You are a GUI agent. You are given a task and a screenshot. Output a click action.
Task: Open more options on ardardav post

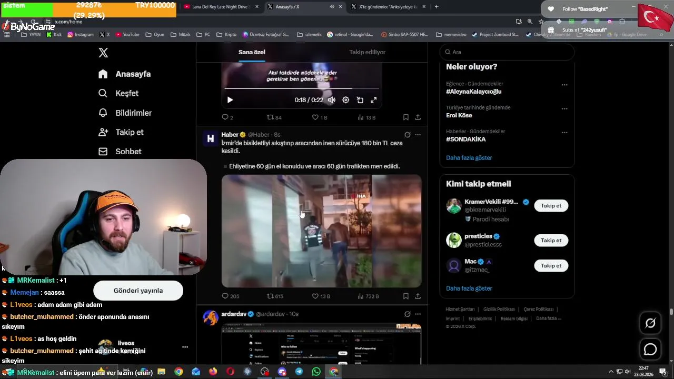[x=418, y=314]
